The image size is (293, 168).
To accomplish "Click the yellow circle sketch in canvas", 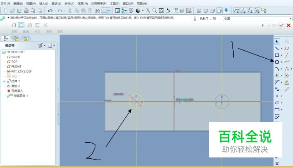I will click(137, 102).
